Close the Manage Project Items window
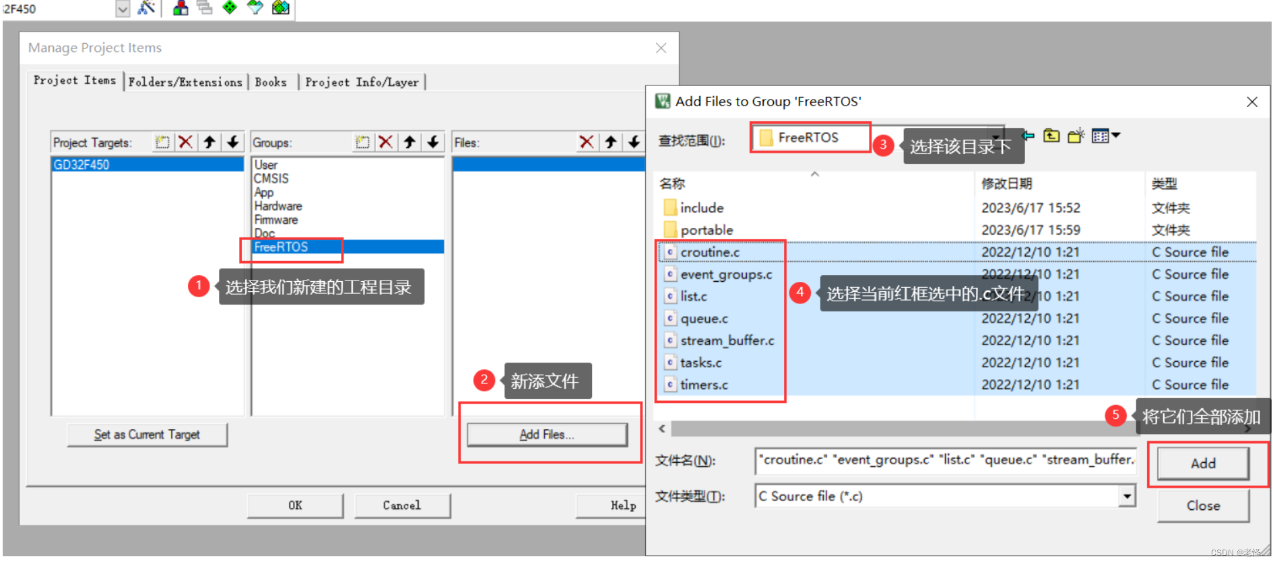This screenshot has height=563, width=1273. [x=661, y=48]
